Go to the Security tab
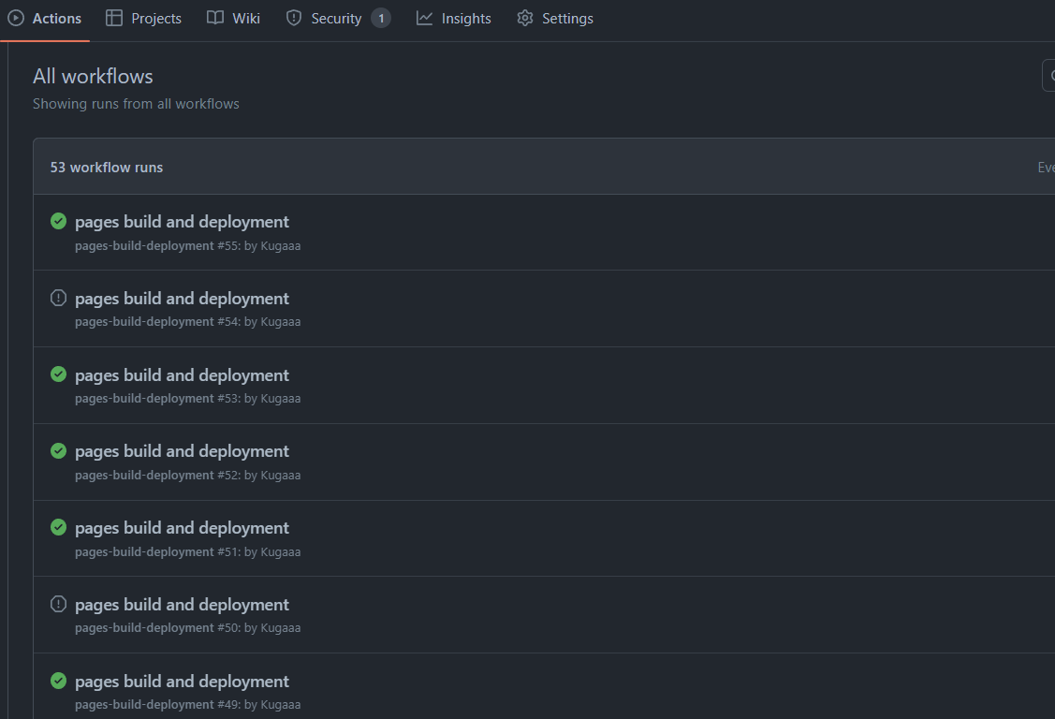 pos(338,18)
